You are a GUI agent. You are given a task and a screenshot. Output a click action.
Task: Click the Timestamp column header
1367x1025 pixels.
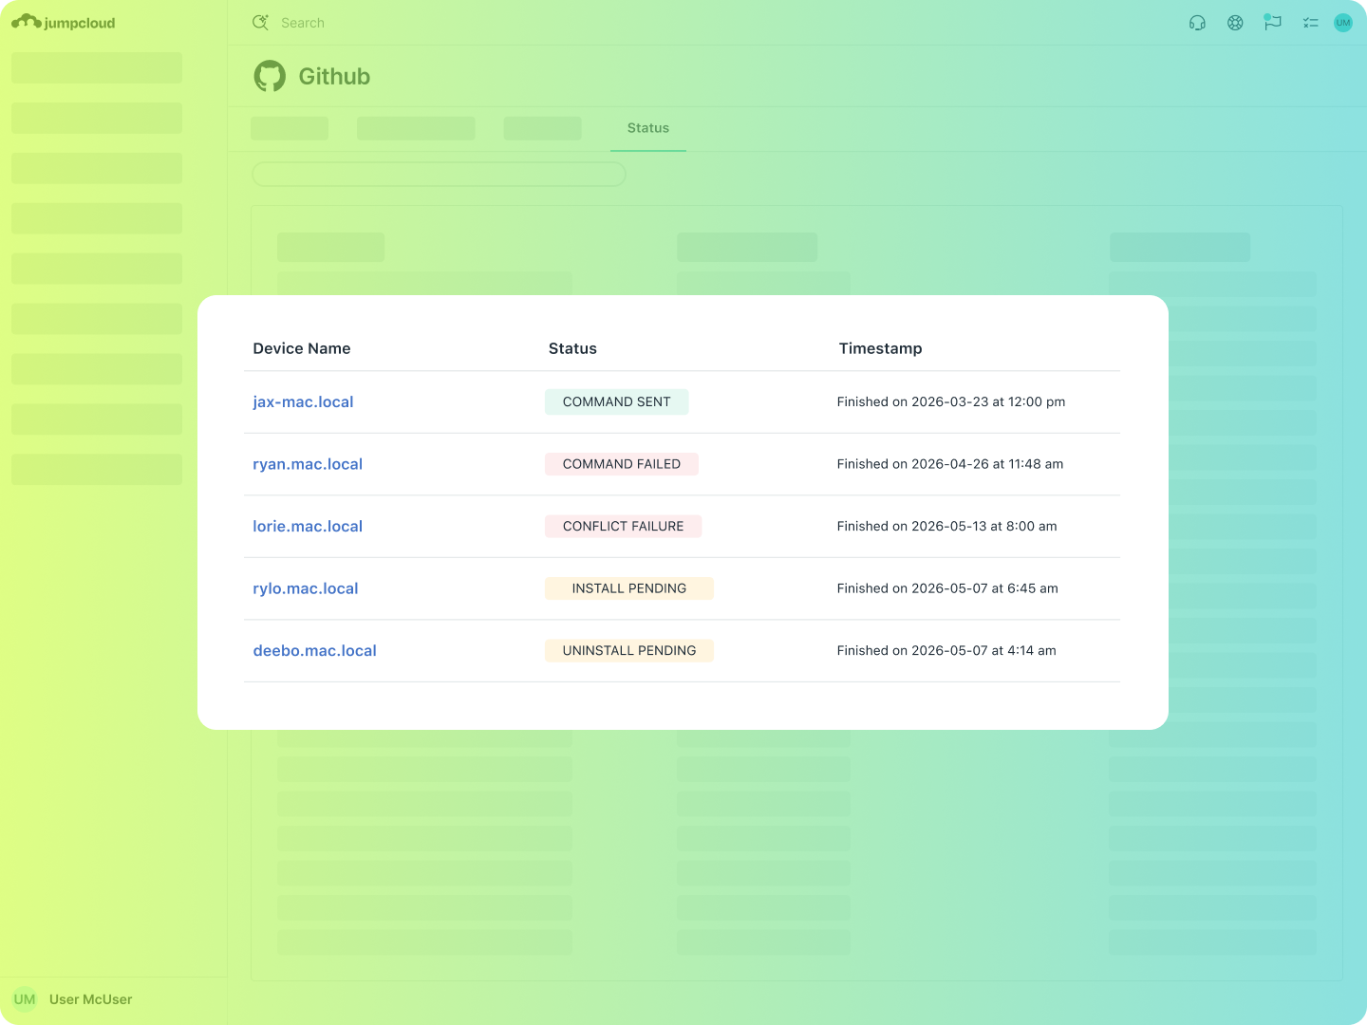point(880,348)
